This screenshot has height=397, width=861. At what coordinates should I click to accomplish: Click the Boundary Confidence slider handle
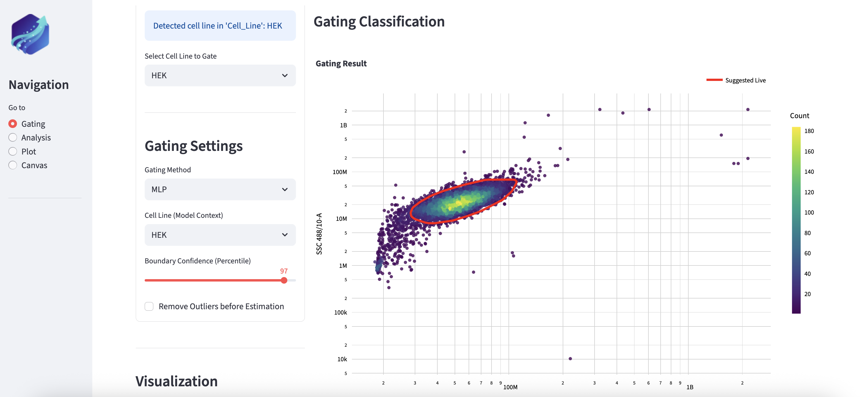coord(284,280)
